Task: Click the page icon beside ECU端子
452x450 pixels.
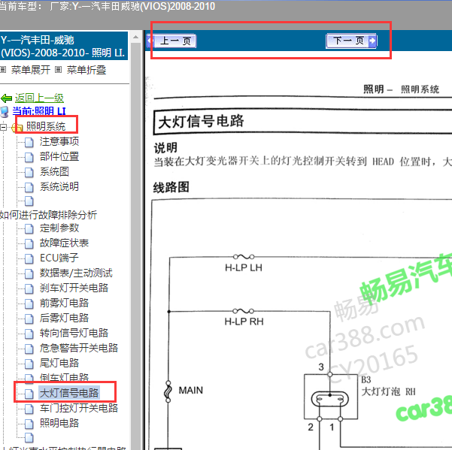Action: (29, 258)
